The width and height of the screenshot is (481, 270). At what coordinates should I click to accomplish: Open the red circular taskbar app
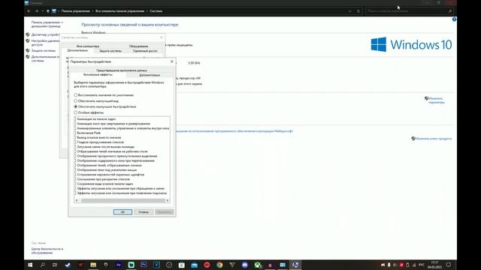click(207, 265)
